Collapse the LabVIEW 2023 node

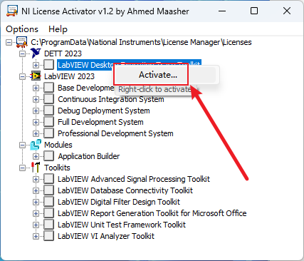[22, 76]
